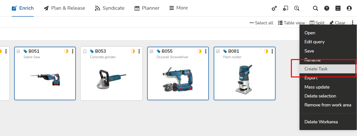Open the Enrich tab

(x=23, y=8)
